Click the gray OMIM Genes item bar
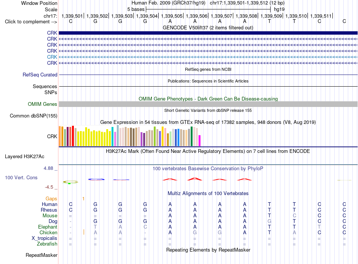 pos(208,104)
